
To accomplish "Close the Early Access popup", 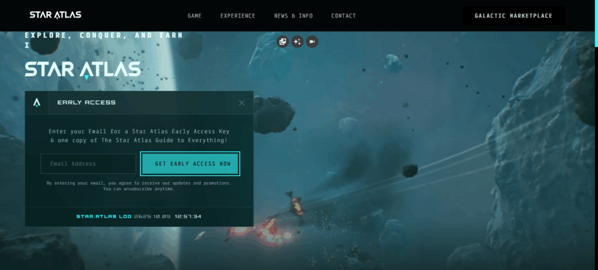I will tap(242, 103).
